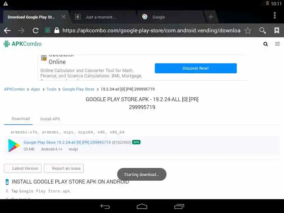Click step one Tap Google Play Store.apk
Image resolution: width=284 pixels, height=213 pixels.
pyautogui.click(x=41, y=191)
